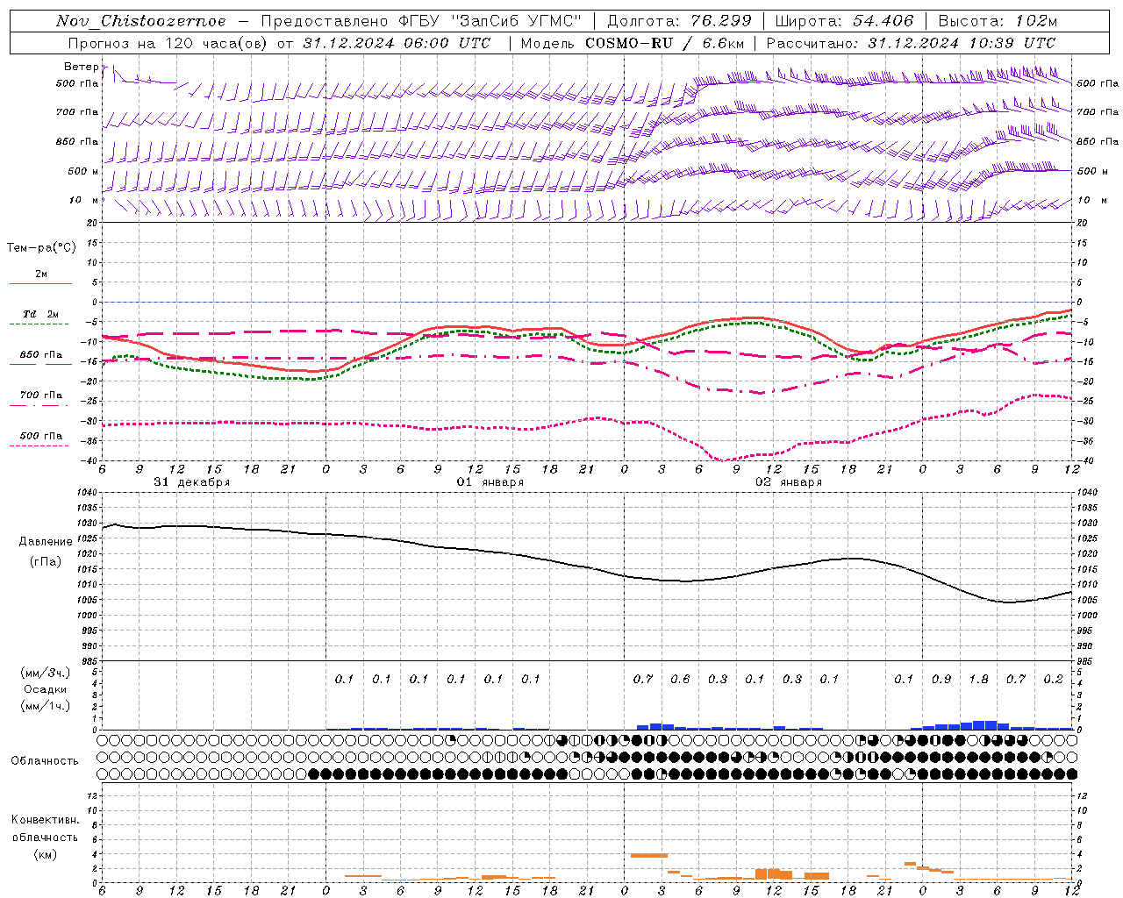Click the Тем-ра(°C) temperature panel label

(x=41, y=248)
